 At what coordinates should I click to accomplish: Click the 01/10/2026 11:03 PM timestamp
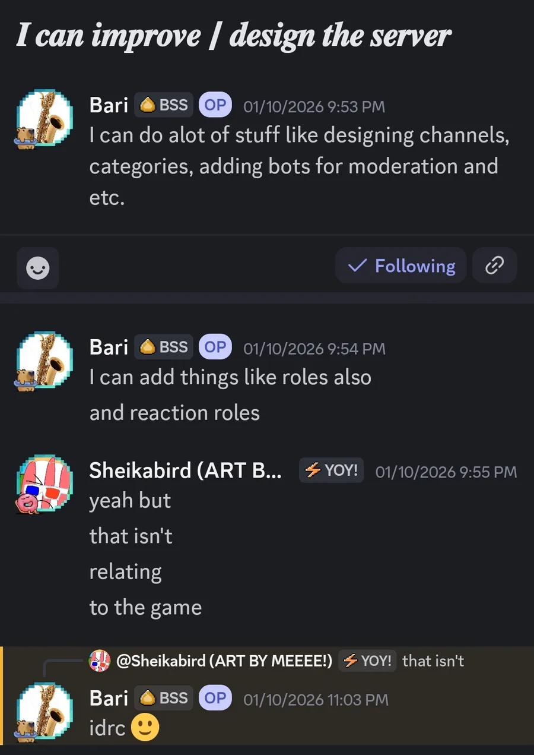(x=316, y=699)
